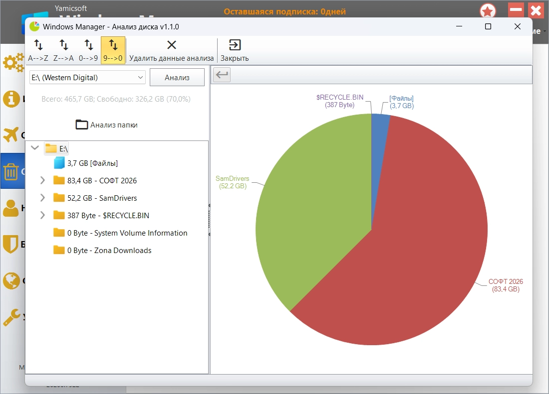
Task: Click Удалить данные анализа toolbar button
Action: [171, 51]
